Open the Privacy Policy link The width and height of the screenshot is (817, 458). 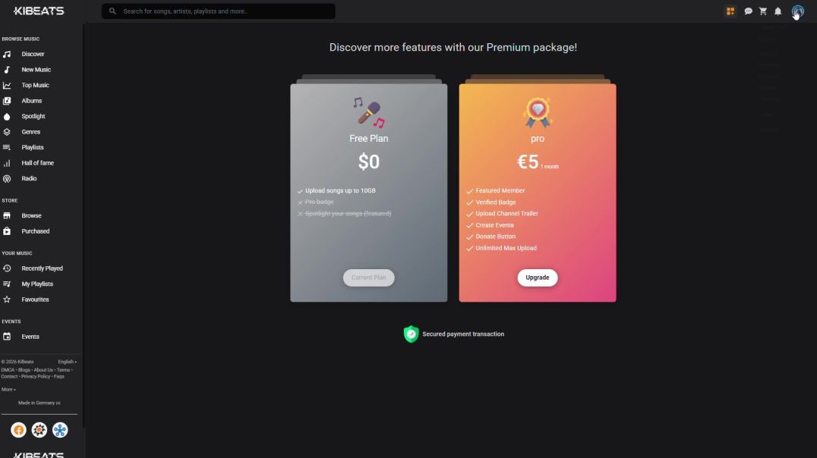pos(36,376)
